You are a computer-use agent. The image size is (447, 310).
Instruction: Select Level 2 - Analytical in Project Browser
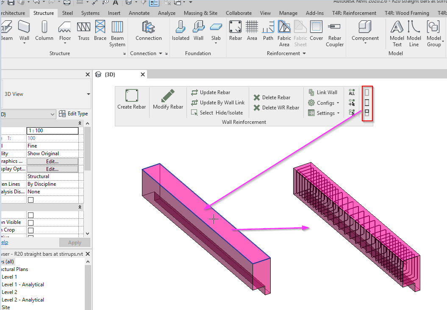click(23, 300)
